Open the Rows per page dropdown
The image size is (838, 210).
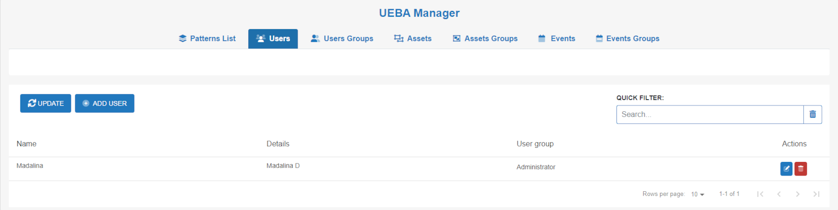coord(698,194)
